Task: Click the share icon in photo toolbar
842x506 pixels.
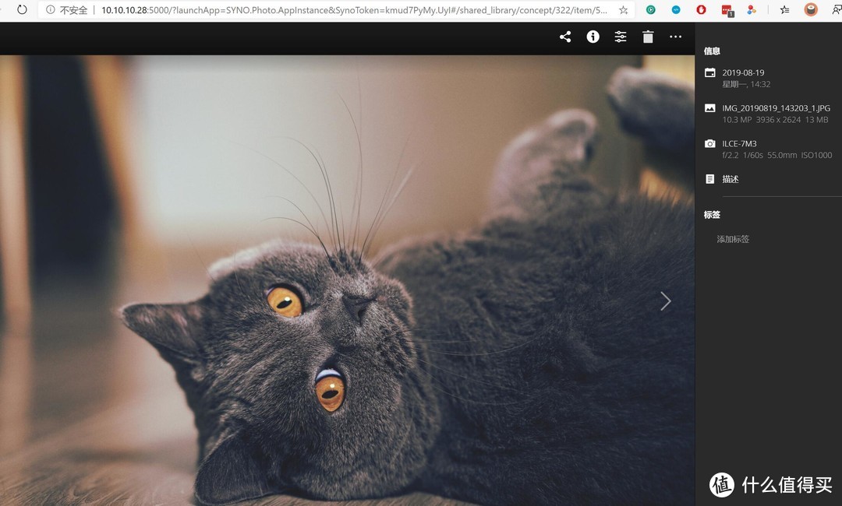Action: pos(565,37)
